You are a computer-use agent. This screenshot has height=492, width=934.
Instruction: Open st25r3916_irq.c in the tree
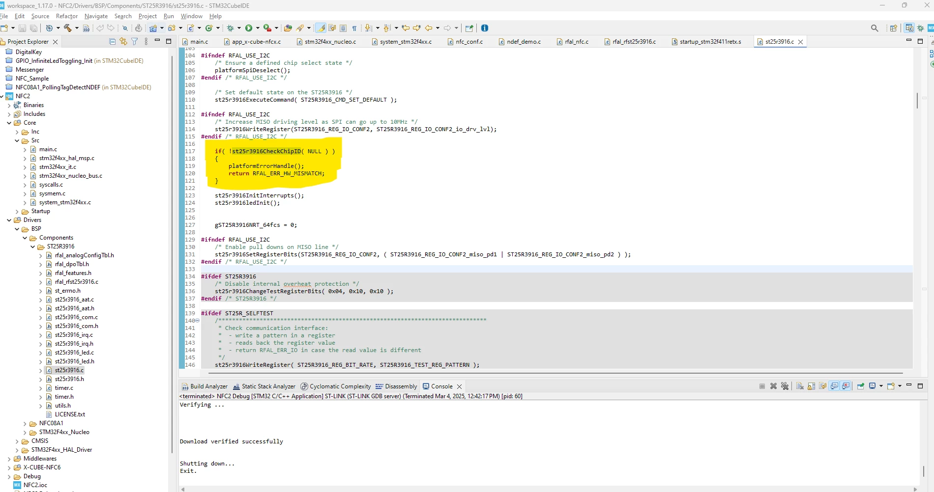click(x=74, y=335)
